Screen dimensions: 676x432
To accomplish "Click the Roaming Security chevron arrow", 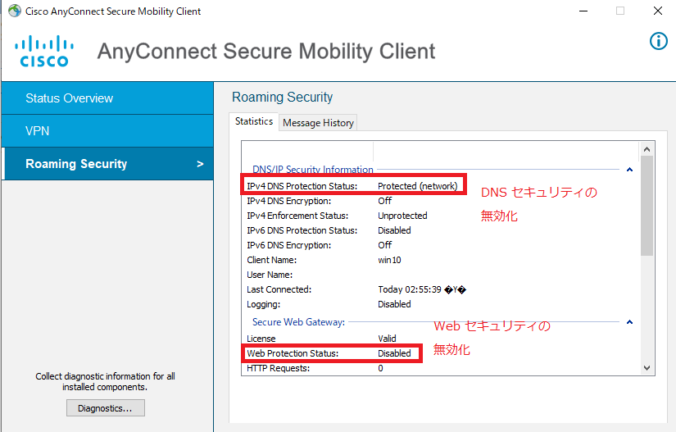I will [x=200, y=164].
